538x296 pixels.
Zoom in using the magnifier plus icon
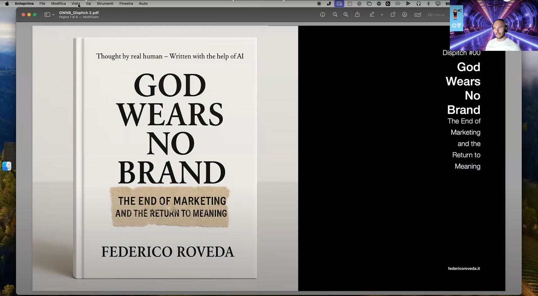point(346,15)
